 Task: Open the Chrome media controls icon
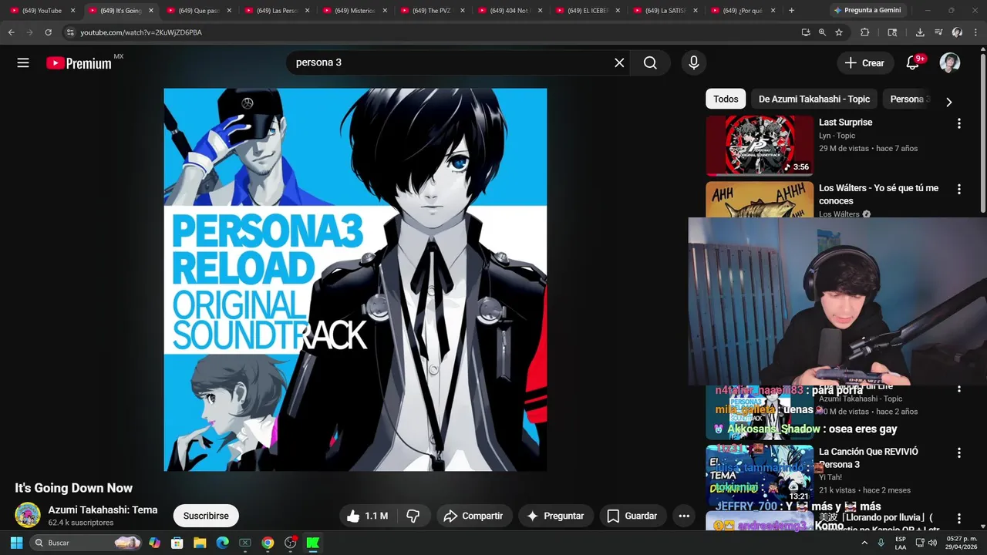pyautogui.click(x=938, y=32)
